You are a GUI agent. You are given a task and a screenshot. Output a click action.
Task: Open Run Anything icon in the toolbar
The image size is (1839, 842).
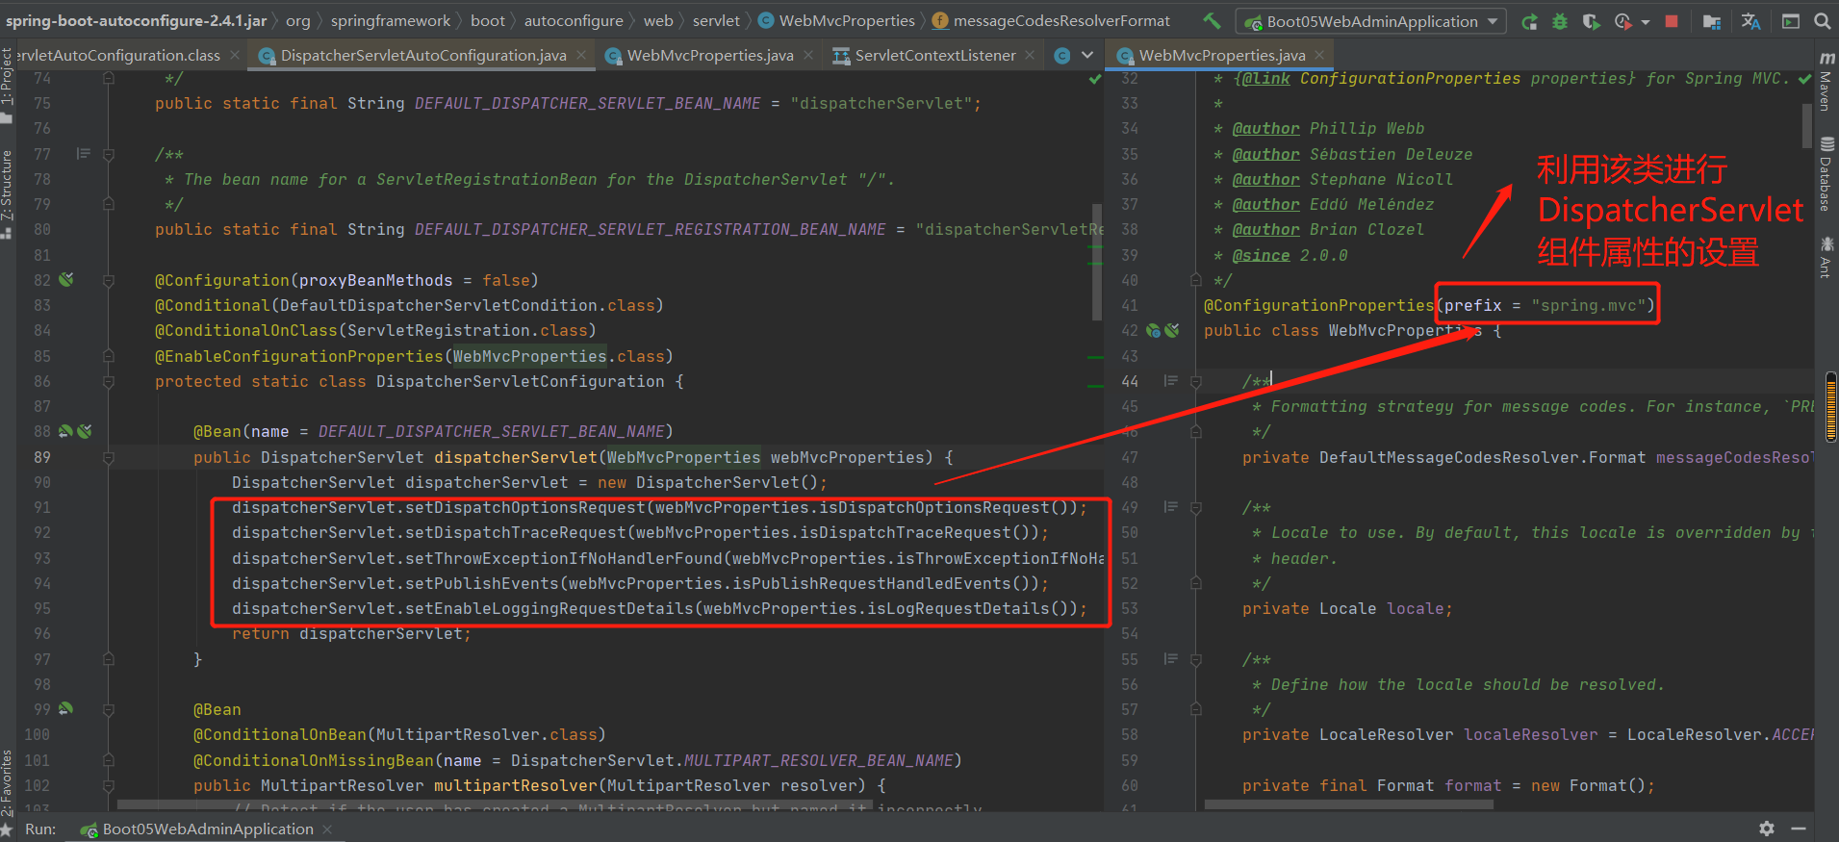tap(1791, 21)
